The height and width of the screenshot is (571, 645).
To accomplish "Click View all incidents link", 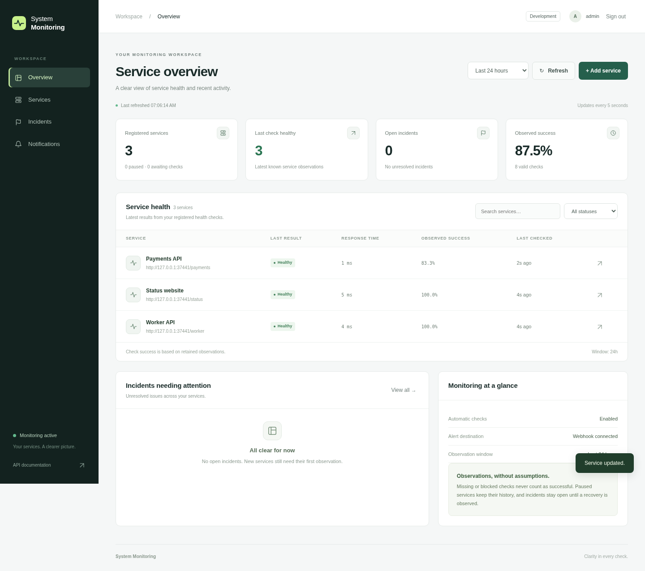I will coord(404,390).
